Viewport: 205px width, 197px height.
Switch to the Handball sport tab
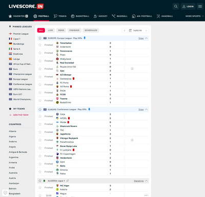[165, 16]
